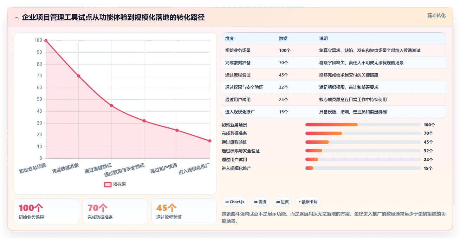Image resolution: width=460 pixels, height=238 pixels.
Task: Click description 能够完成需求到交付的关键链路
Action: (x=349, y=75)
